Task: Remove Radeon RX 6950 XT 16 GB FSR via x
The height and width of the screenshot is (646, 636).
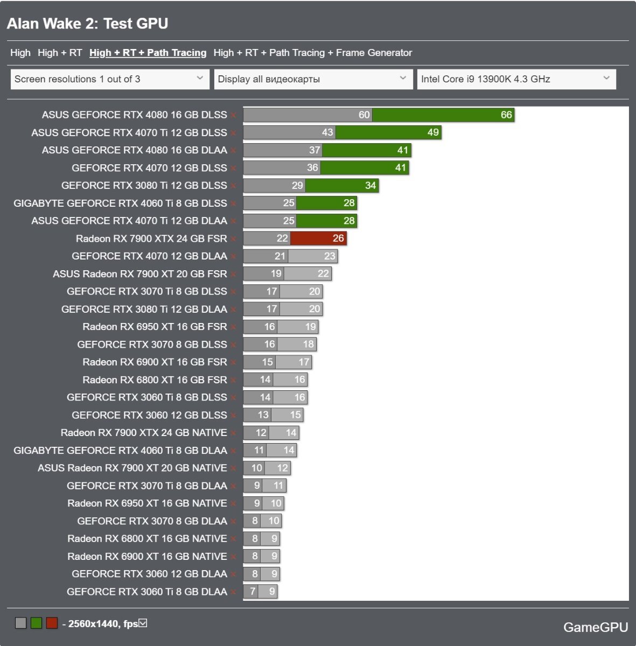Action: [x=233, y=327]
